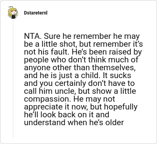The image size is (157, 144).
Task: Click the line 'he'll look back on it and'
Action: [66, 115]
